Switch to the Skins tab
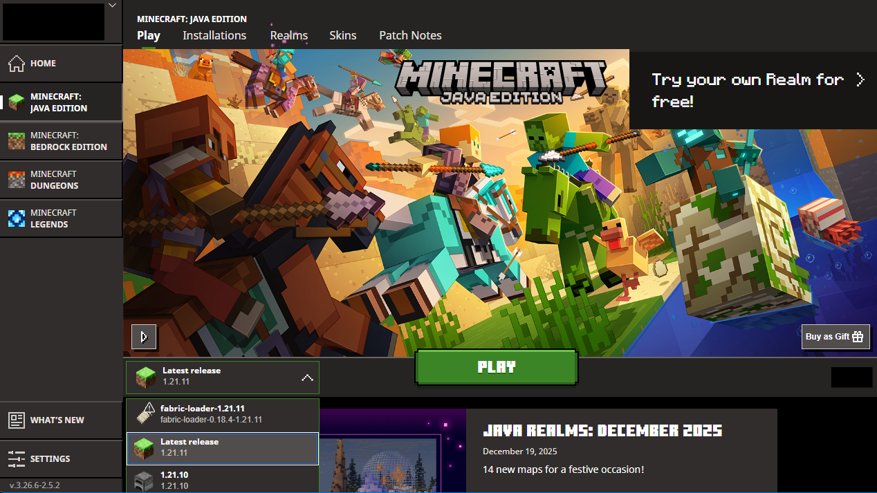 [x=343, y=35]
